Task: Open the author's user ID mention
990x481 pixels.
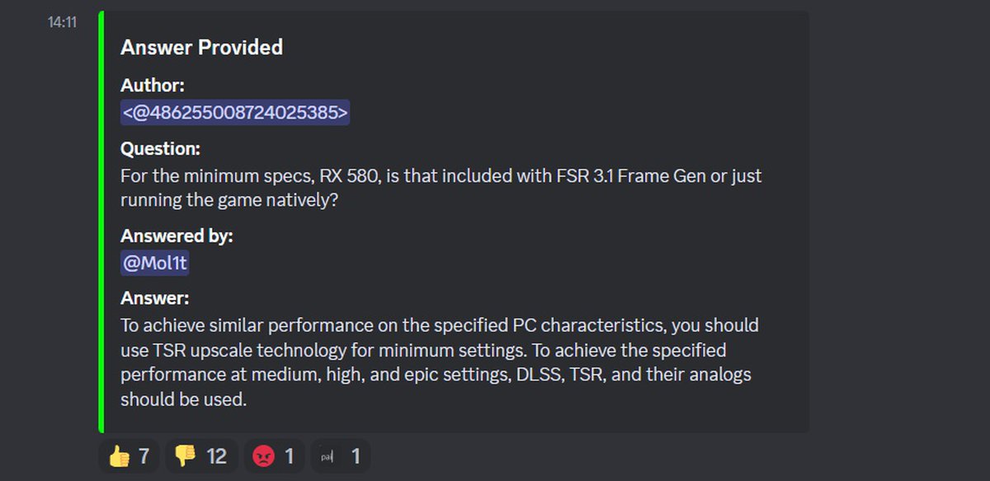Action: coord(235,112)
